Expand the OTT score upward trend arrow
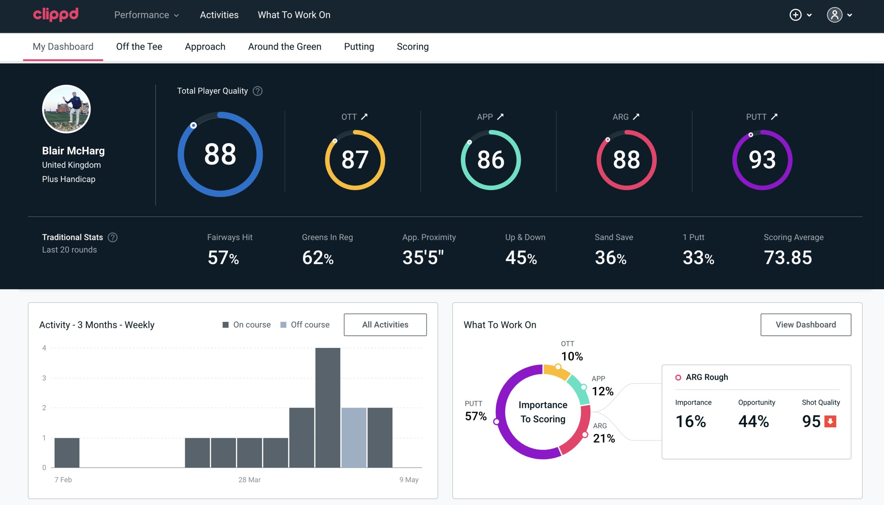This screenshot has height=505, width=884. tap(365, 117)
